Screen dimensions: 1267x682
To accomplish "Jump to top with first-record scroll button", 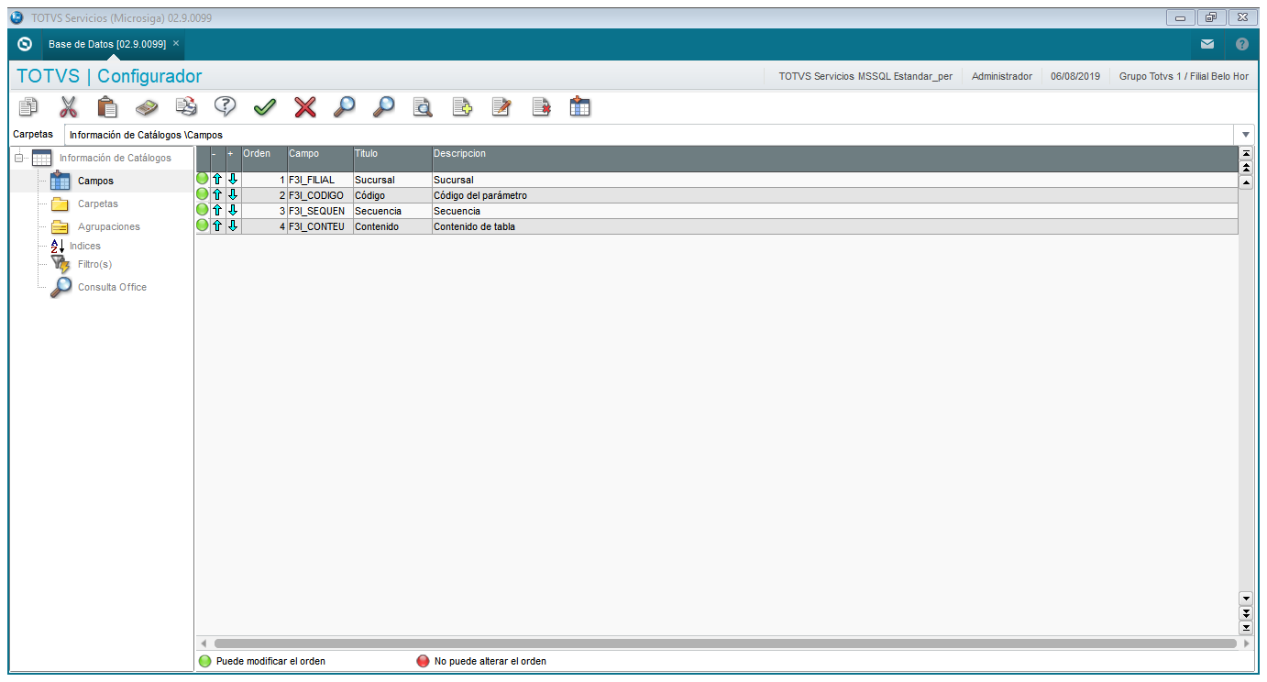I will click(x=1246, y=153).
